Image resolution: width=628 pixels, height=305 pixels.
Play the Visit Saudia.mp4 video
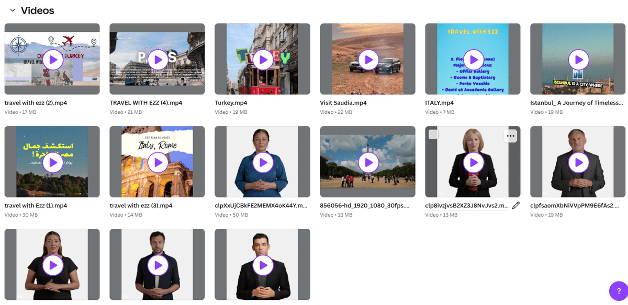(368, 60)
